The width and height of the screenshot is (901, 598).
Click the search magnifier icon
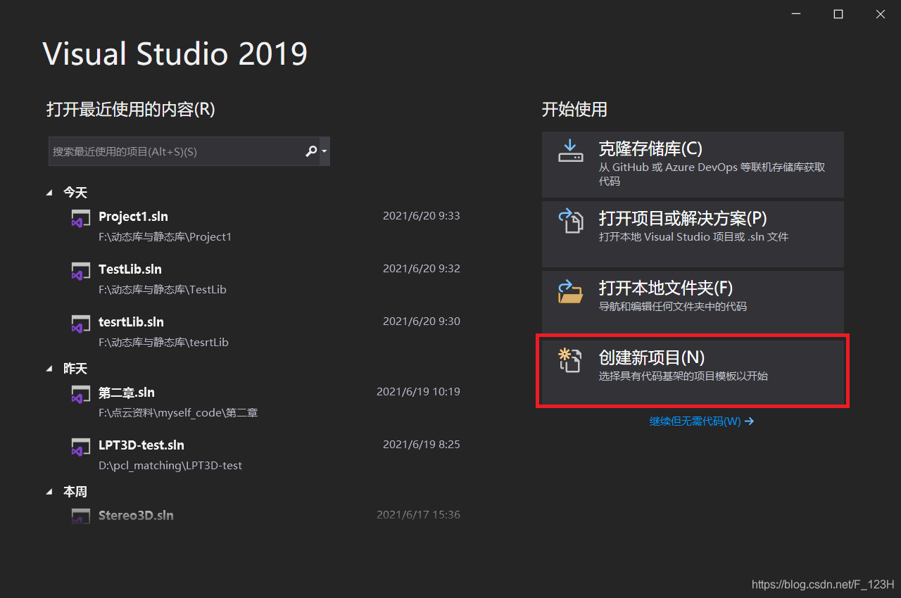coord(311,151)
